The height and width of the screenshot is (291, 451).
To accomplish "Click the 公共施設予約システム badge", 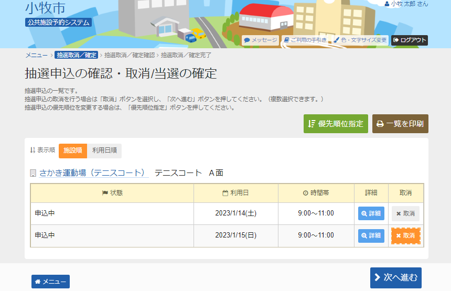I will pos(58,23).
